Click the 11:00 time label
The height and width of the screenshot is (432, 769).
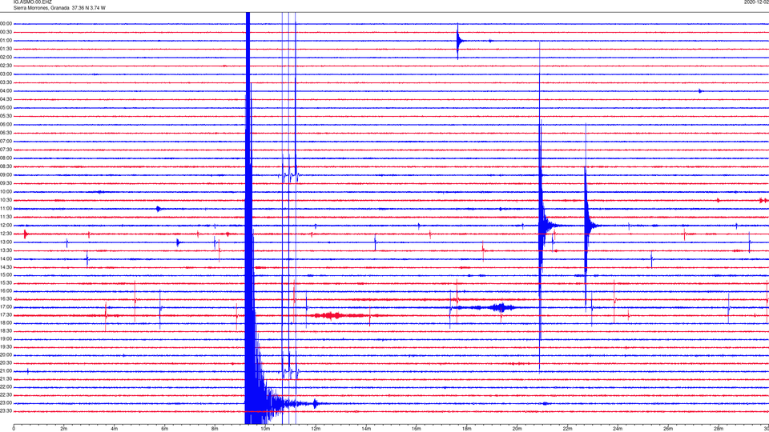6,208
